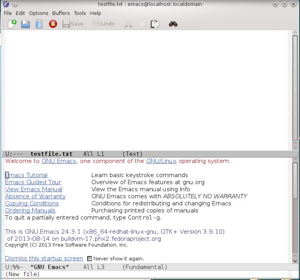Follow the GNU Emacs link in the welcome line
Viewport: 300px width, 280px height.
click(59, 161)
